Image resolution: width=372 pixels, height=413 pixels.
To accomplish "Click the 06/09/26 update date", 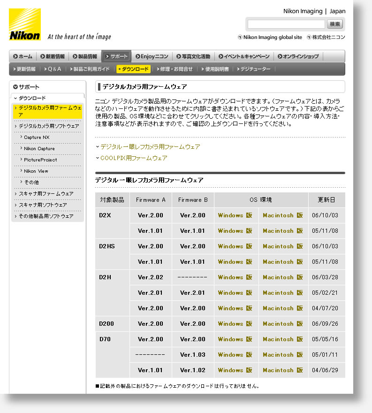I will (325, 324).
